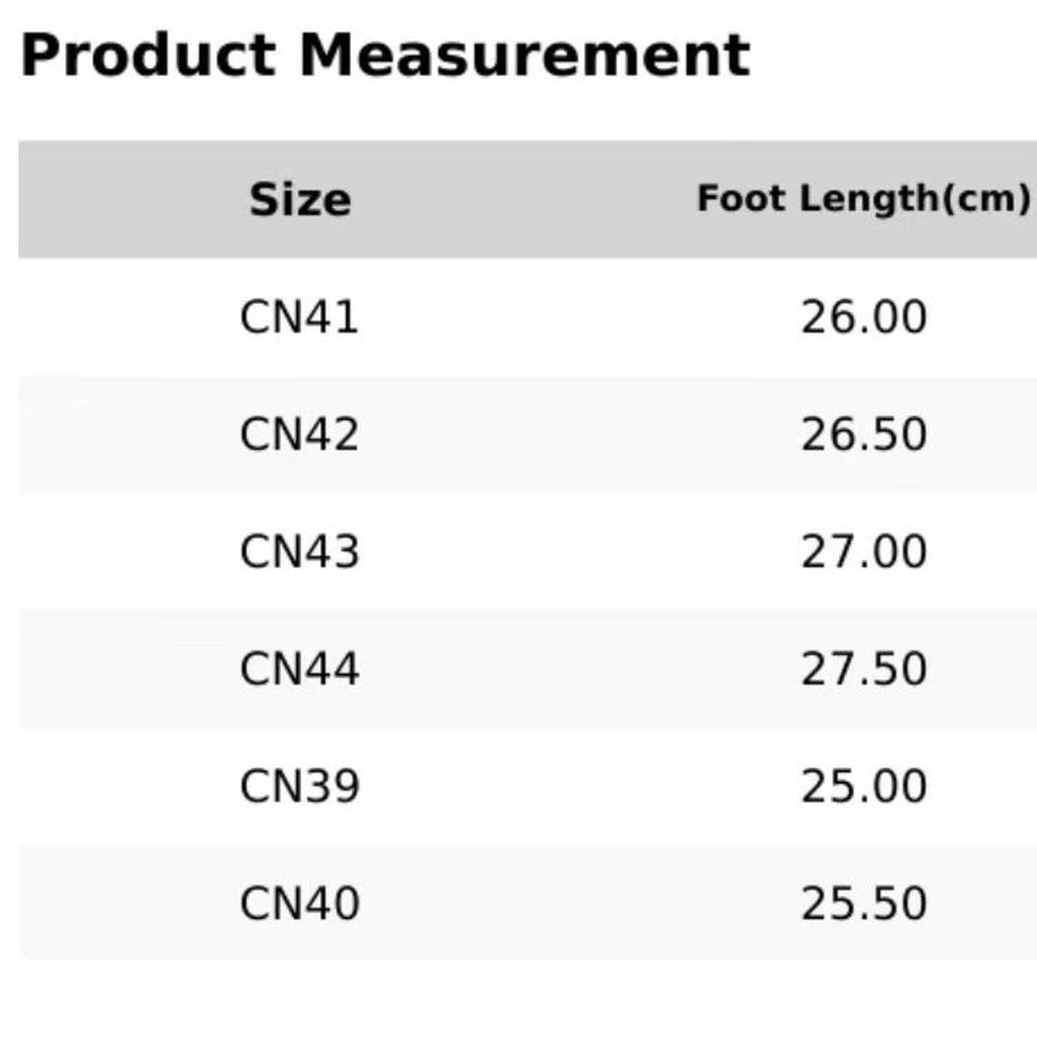The image size is (1037, 1037).
Task: Click the 26.00 foot length value
Action: (864, 317)
